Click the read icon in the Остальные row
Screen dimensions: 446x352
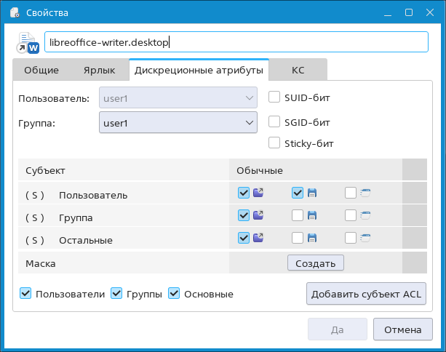tap(258, 238)
